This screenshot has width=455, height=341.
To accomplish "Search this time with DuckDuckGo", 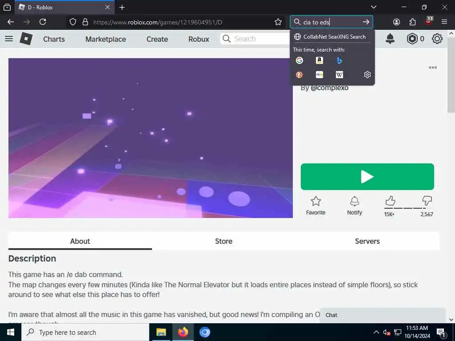I will click(x=299, y=75).
